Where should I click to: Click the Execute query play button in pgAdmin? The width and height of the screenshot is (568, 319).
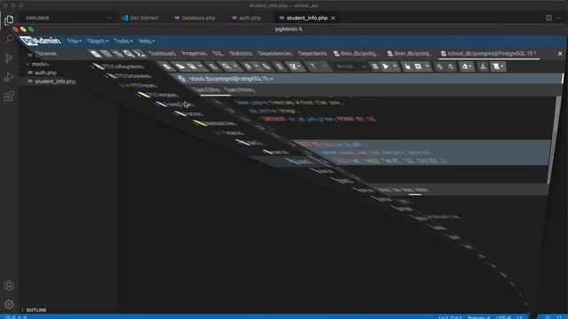pyautogui.click(x=385, y=66)
